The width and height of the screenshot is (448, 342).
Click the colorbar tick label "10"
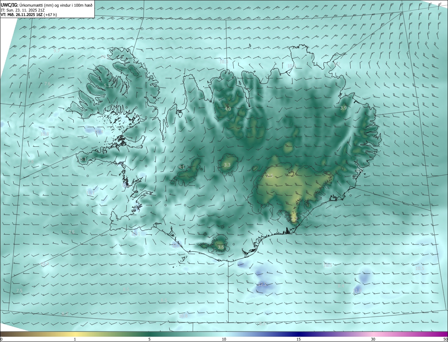point(224,339)
